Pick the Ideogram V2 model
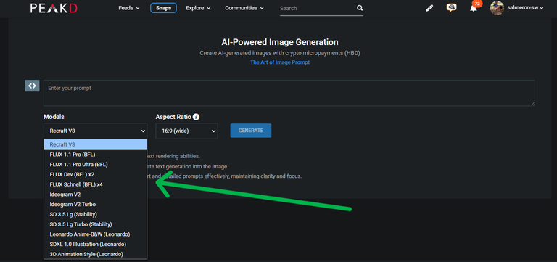 [95, 195]
